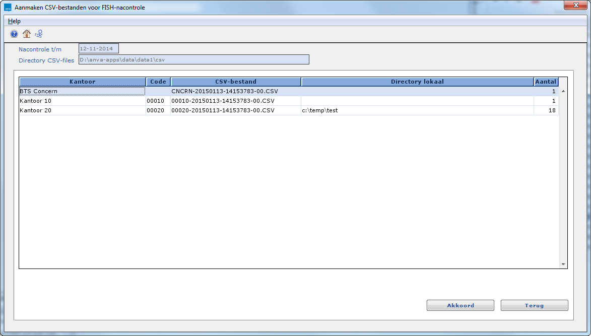Viewport: 591px width, 336px height.
Task: Click the scroll down arrow of table
Action: coord(563,264)
